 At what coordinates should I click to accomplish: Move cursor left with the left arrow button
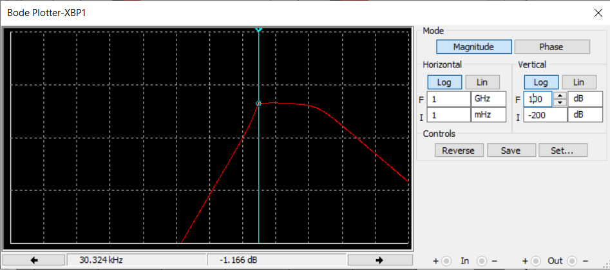click(x=34, y=260)
